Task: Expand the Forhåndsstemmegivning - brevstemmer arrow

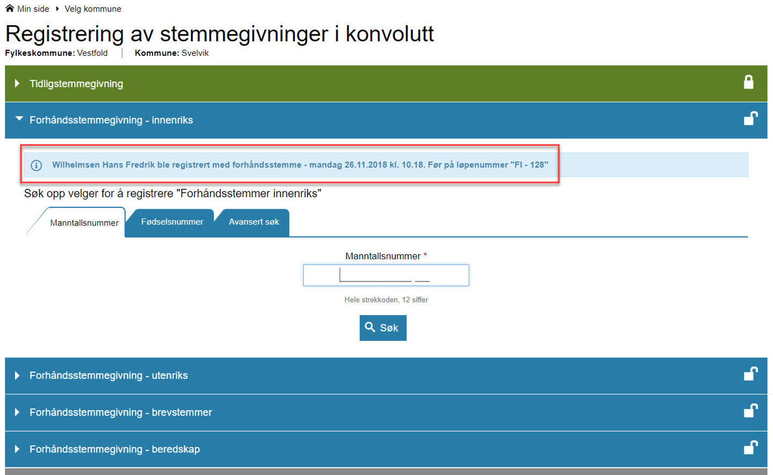Action: (17, 412)
